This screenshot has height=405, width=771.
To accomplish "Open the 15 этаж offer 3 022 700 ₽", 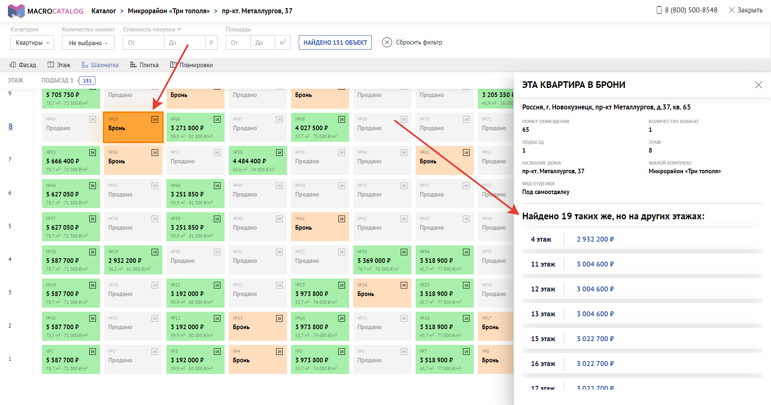I will [x=642, y=339].
